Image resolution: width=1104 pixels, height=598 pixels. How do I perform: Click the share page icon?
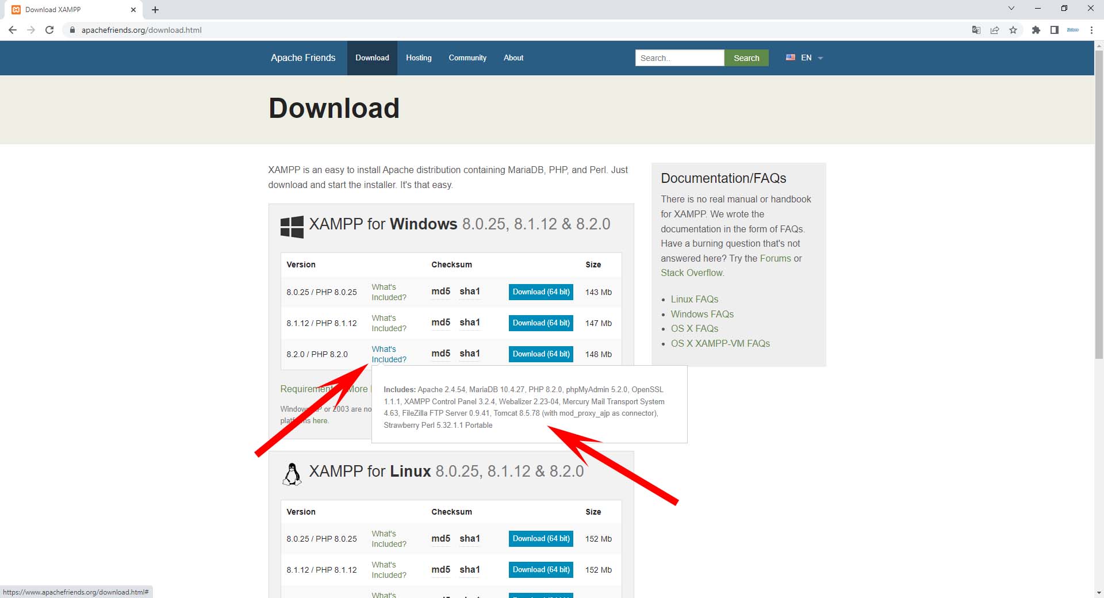(x=994, y=30)
